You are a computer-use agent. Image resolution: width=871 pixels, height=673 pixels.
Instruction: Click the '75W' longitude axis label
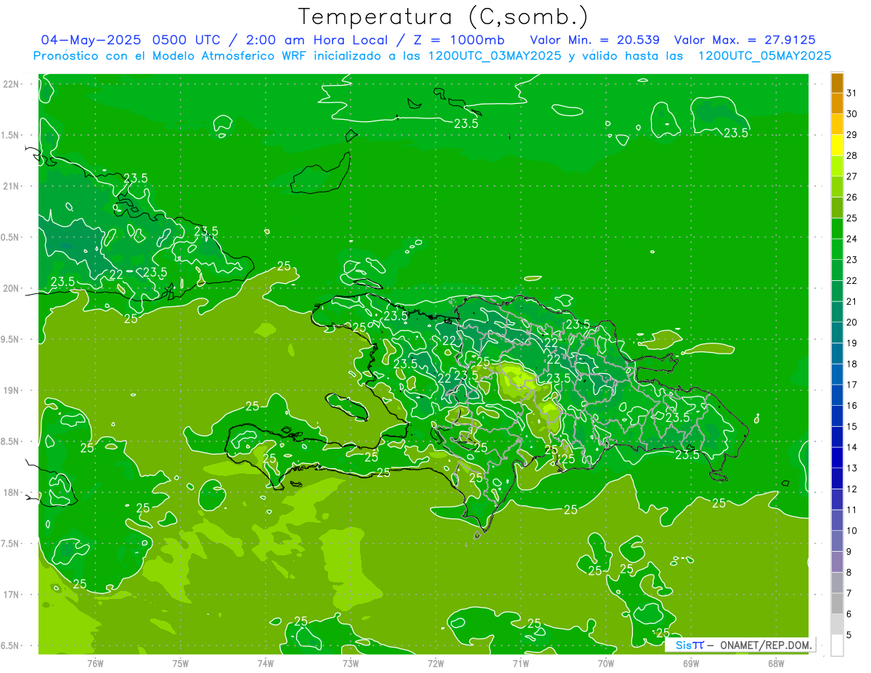click(180, 664)
